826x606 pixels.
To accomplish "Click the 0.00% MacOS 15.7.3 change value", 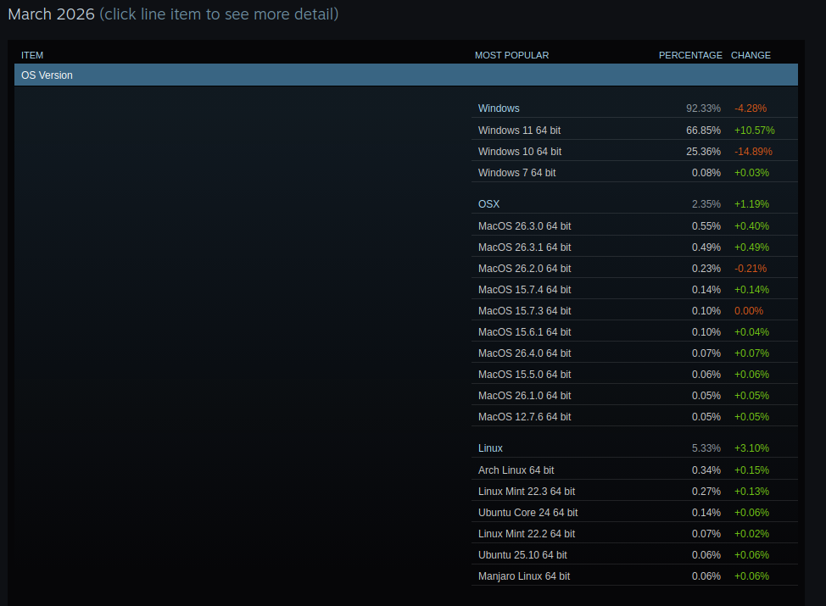I will coord(749,311).
